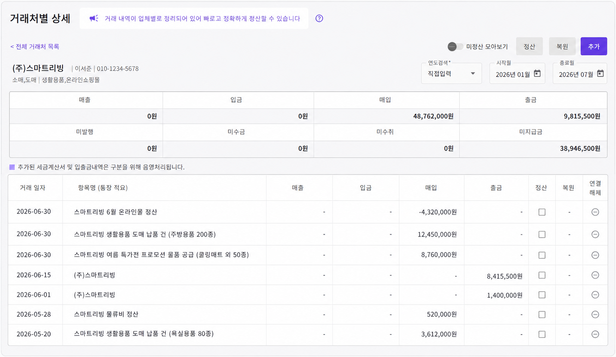Open the 연도검색 직접입력 dropdown

pyautogui.click(x=451, y=74)
